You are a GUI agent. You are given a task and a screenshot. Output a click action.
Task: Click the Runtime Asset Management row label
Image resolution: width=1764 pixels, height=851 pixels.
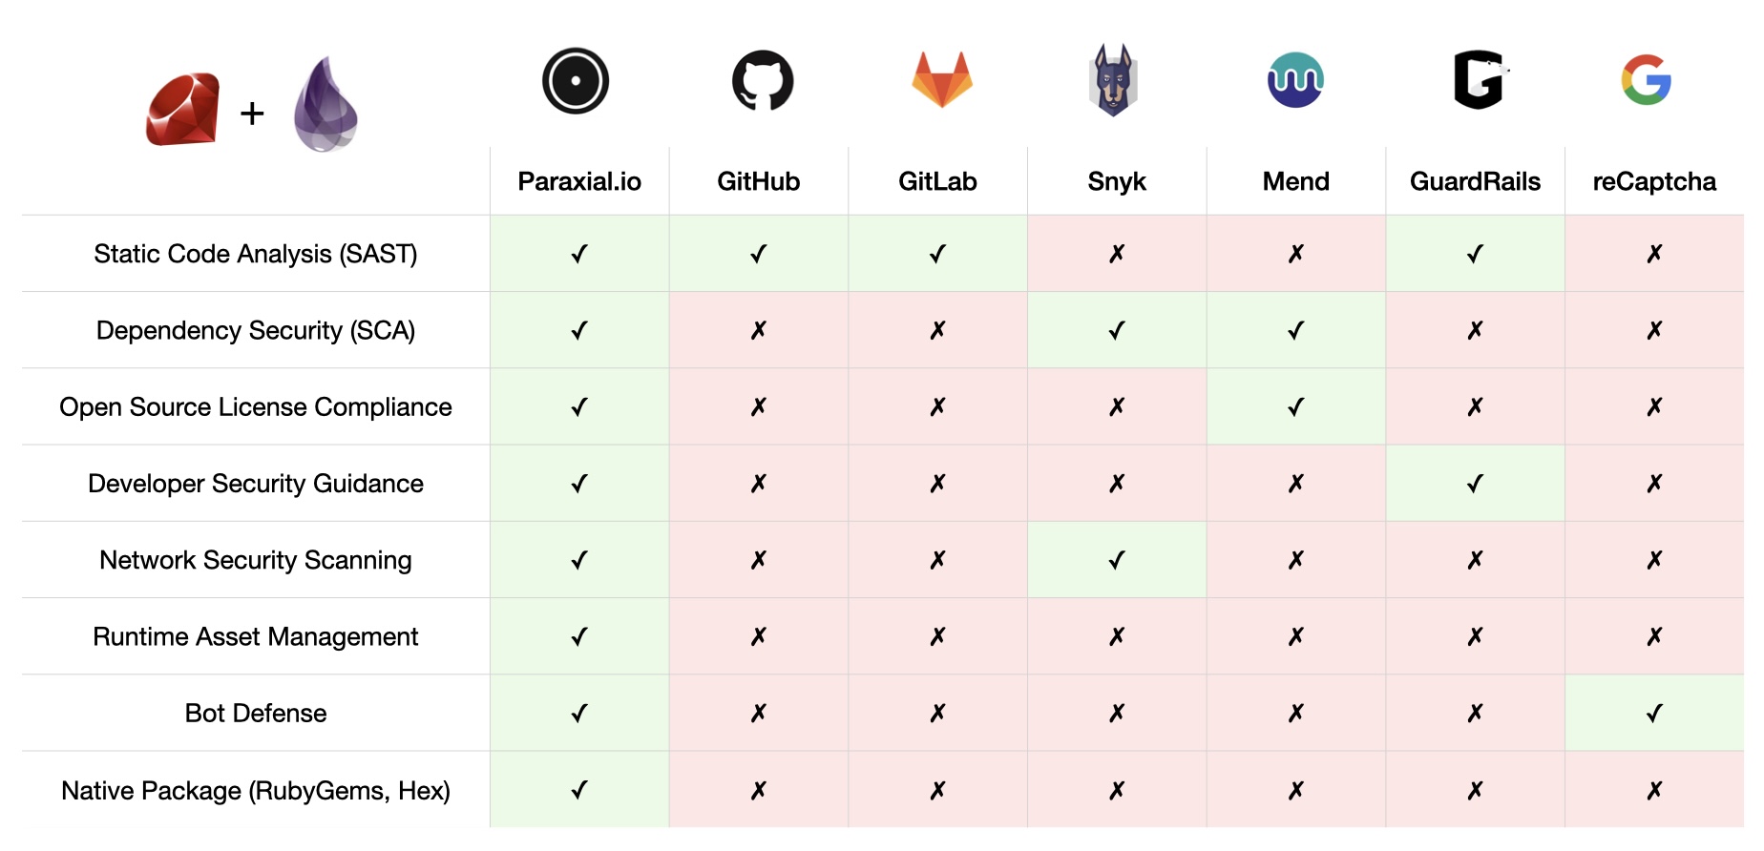coord(256,636)
